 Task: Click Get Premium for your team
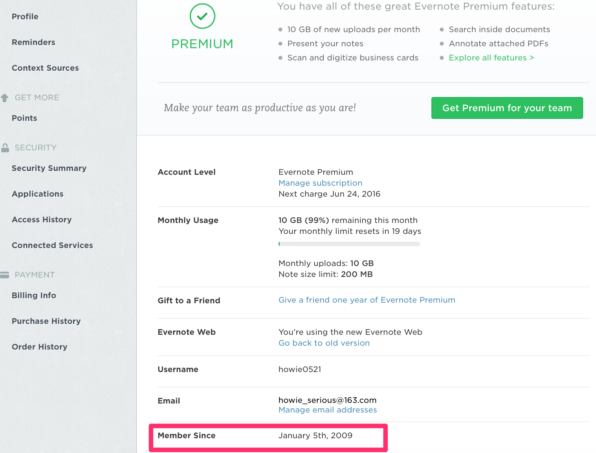[507, 108]
